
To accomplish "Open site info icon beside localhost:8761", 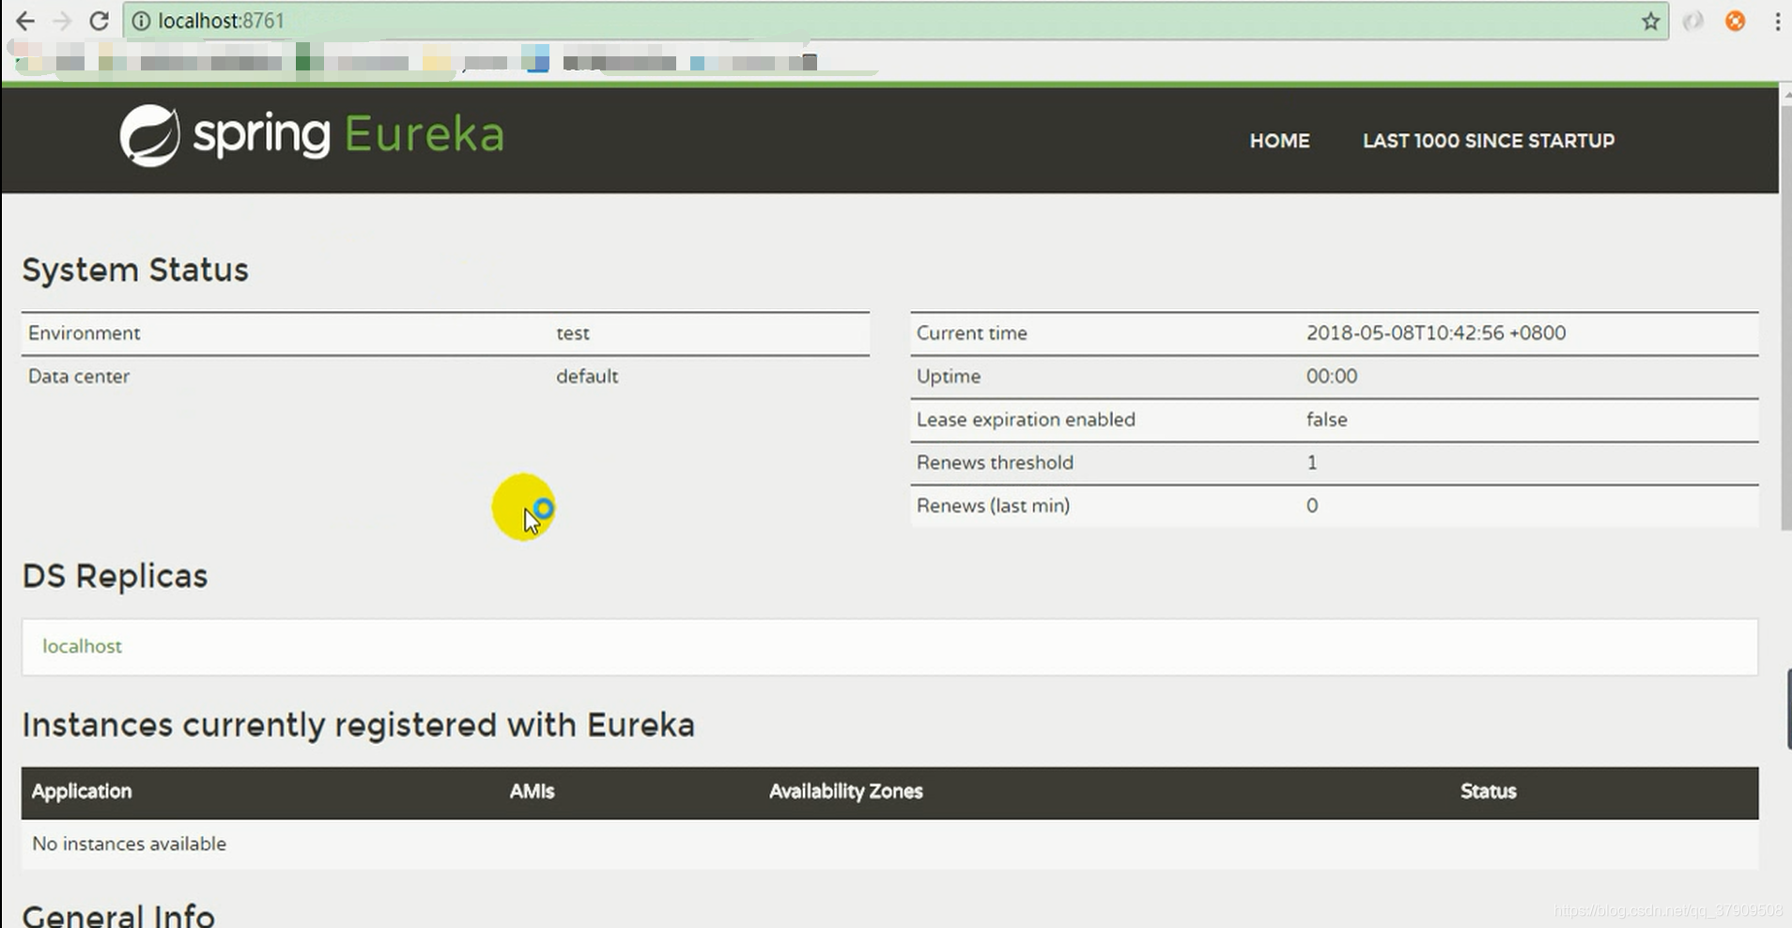I will pyautogui.click(x=141, y=21).
